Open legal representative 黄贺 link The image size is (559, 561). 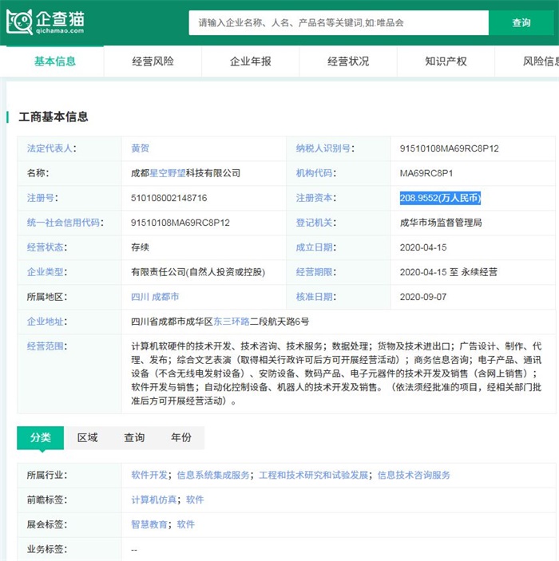[x=140, y=148]
